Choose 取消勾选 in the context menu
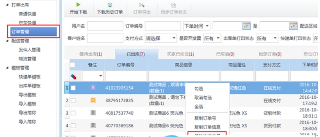320x137 pixels. click(x=203, y=98)
